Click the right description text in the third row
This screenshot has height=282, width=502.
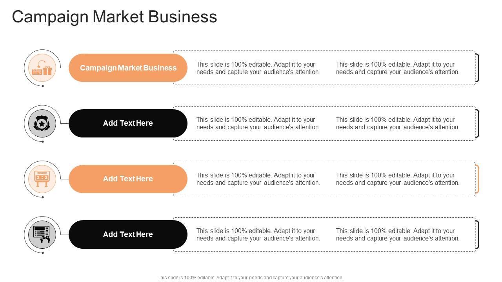(398, 179)
